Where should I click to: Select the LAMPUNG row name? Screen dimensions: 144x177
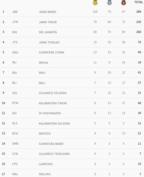click(x=46, y=164)
